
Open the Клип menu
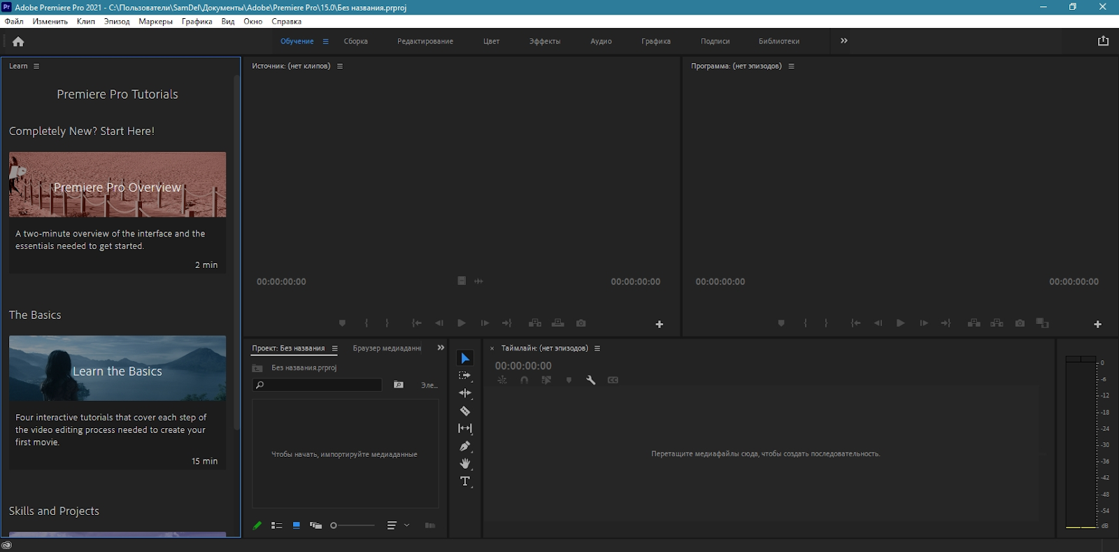click(86, 21)
